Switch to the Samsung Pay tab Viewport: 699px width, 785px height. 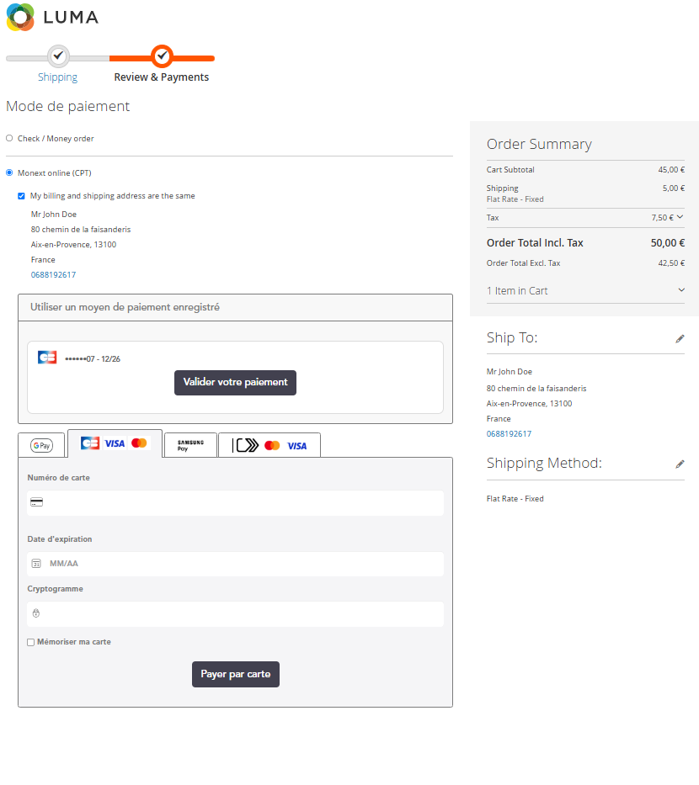click(x=190, y=445)
